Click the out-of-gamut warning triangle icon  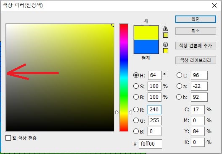point(165,28)
